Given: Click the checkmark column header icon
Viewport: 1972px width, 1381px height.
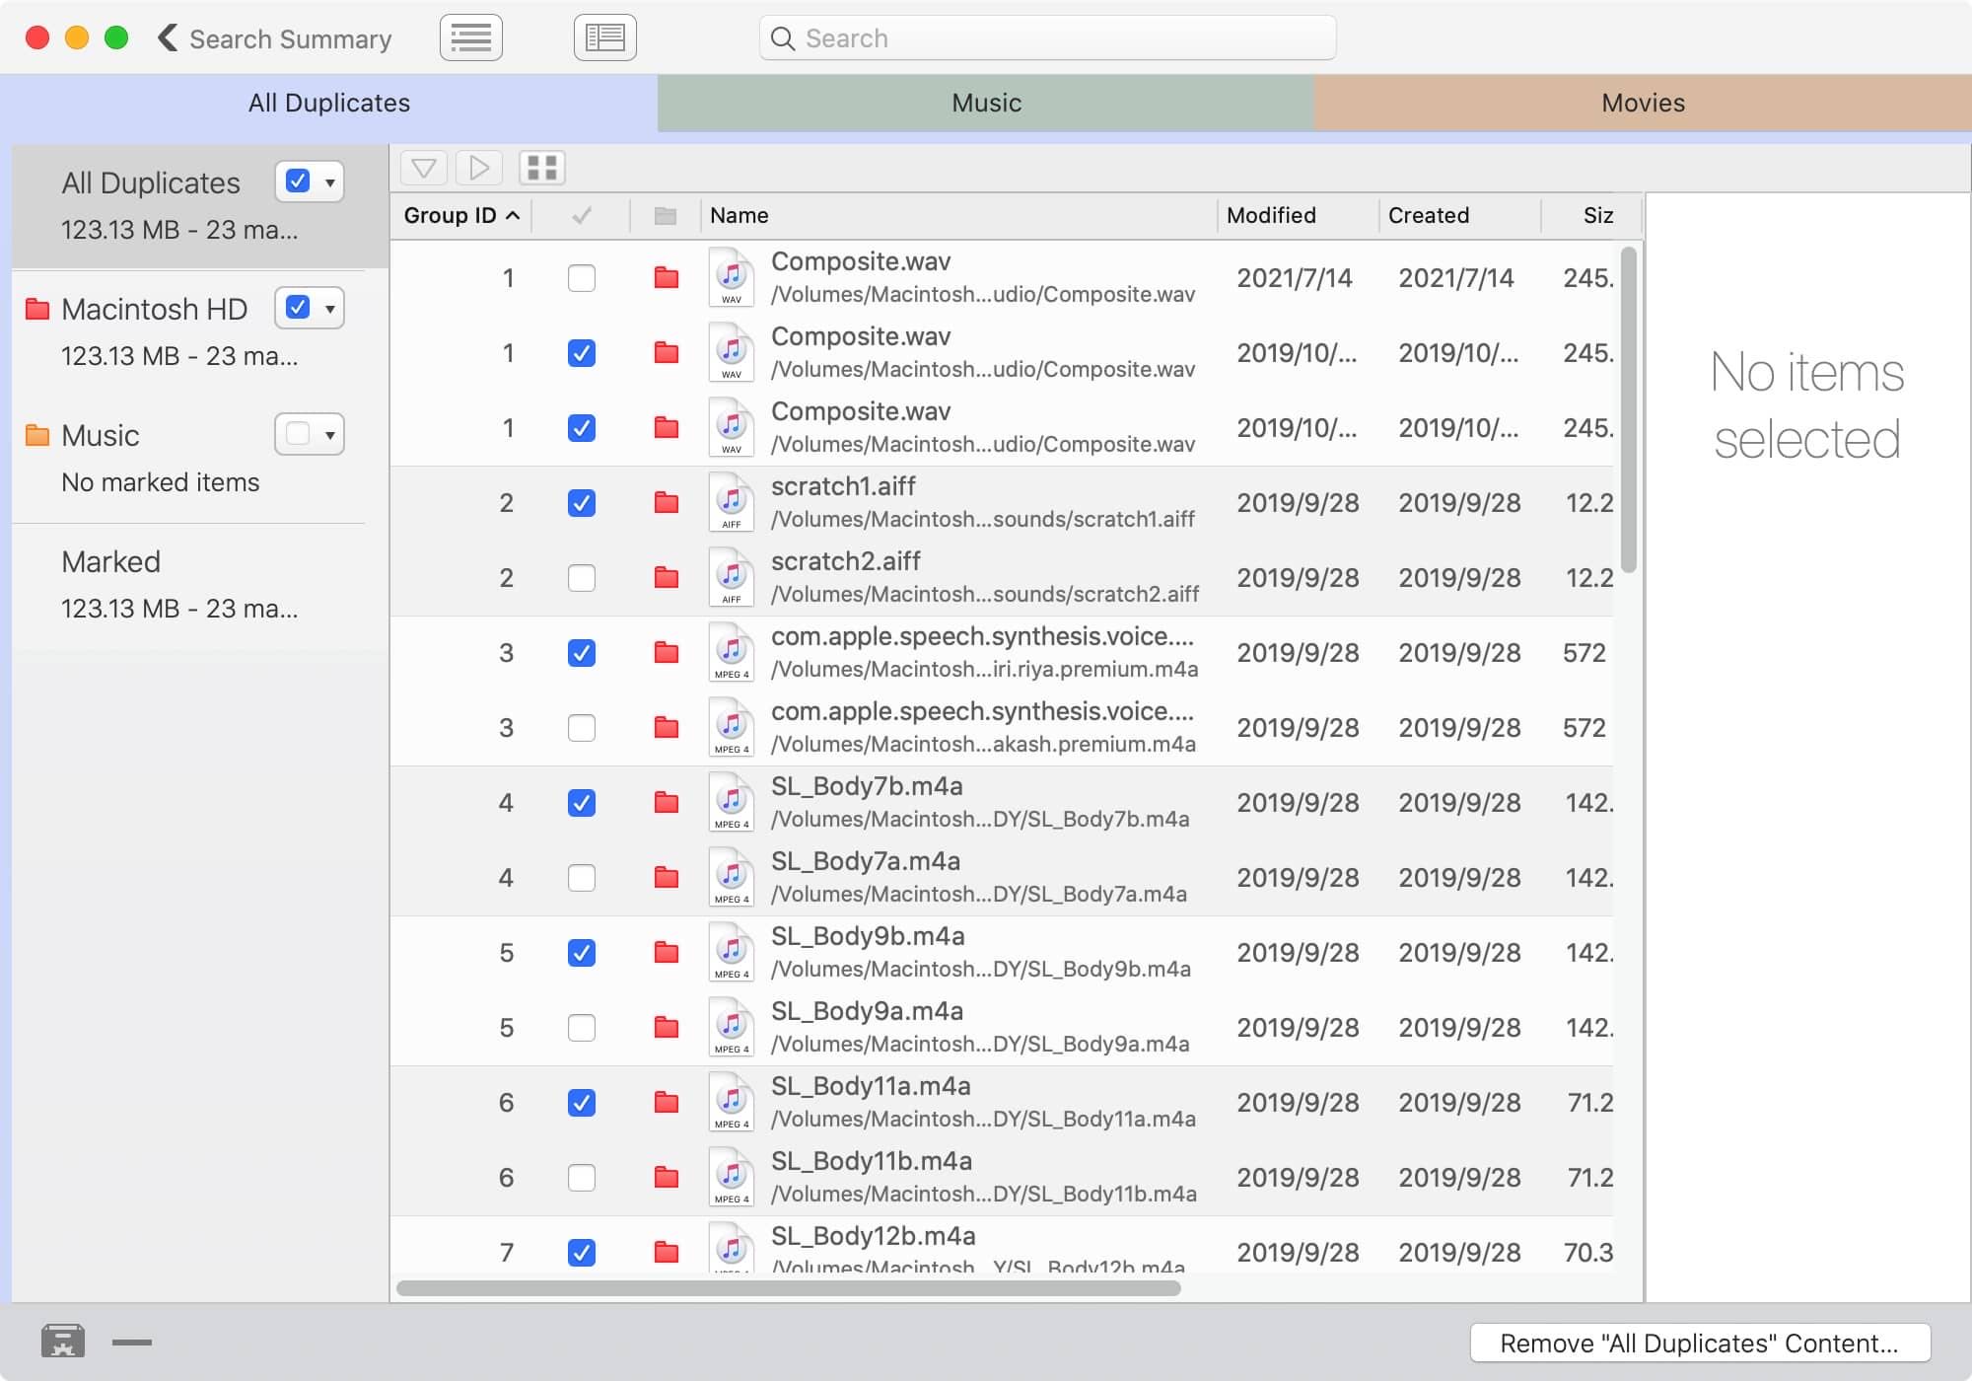Looking at the screenshot, I should click(x=582, y=215).
